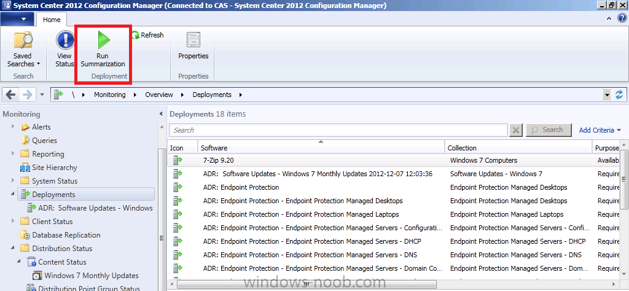Click the 7-Zip 9.20 row deployment icon

178,160
